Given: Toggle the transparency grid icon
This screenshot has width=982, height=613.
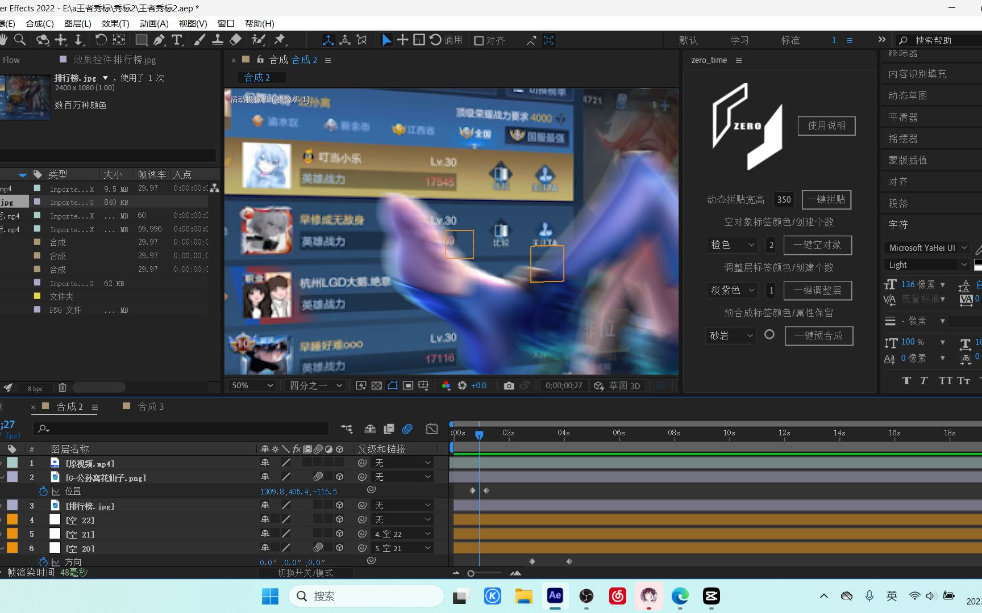Looking at the screenshot, I should click(376, 385).
